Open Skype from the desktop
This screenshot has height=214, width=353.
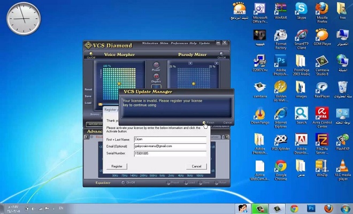pos(302,9)
